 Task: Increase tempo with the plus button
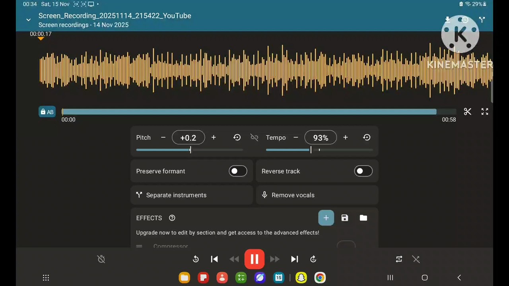(x=345, y=137)
